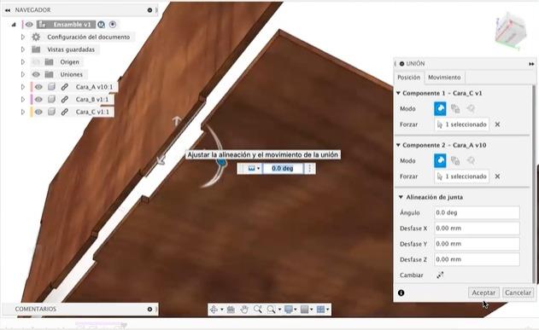Image resolution: width=539 pixels, height=330 pixels.
Task: Select the Zoom magnifier tool
Action: click(257, 310)
